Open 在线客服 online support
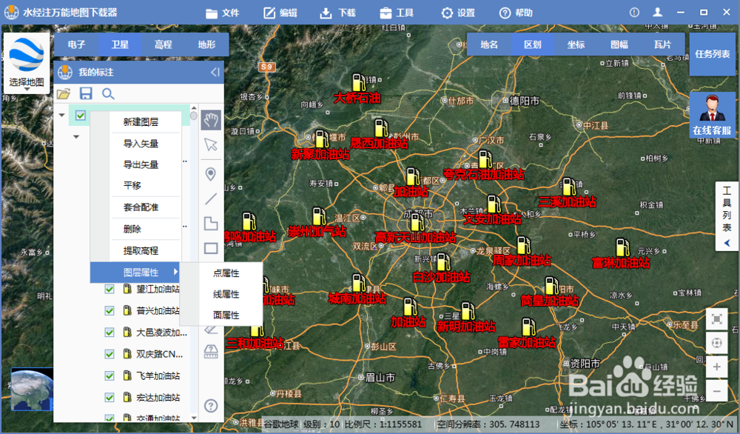The width and height of the screenshot is (740, 434). pos(712,115)
